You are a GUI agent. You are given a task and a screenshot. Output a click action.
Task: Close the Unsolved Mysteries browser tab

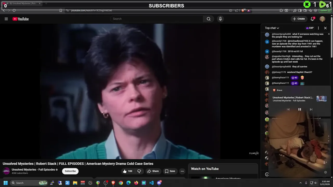coord(40,4)
